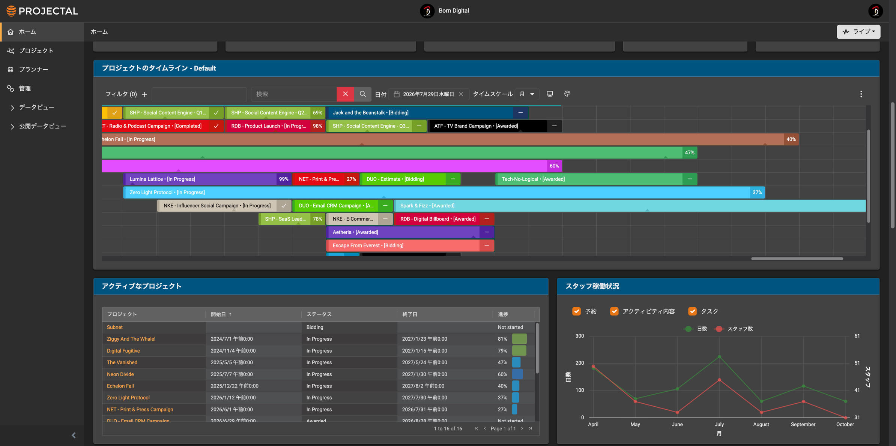The image size is (896, 446).
Task: Disable the タスク checkbox
Action: point(692,311)
